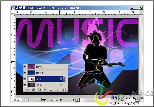Toggle visibility of the 背景 layer
Screen dimensions: 154x107
pos(25,85)
